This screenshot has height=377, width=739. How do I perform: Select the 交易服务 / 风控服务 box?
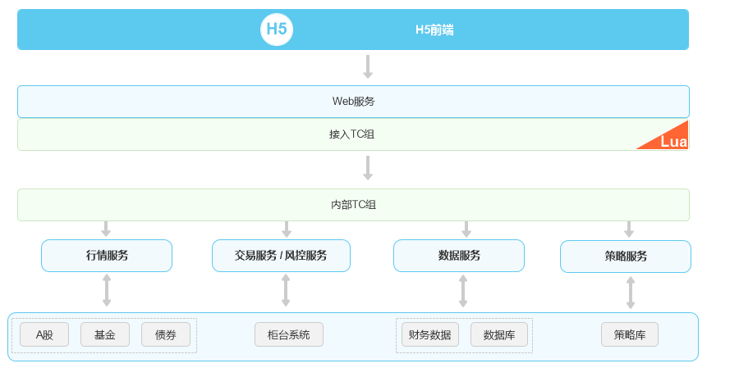(x=281, y=256)
